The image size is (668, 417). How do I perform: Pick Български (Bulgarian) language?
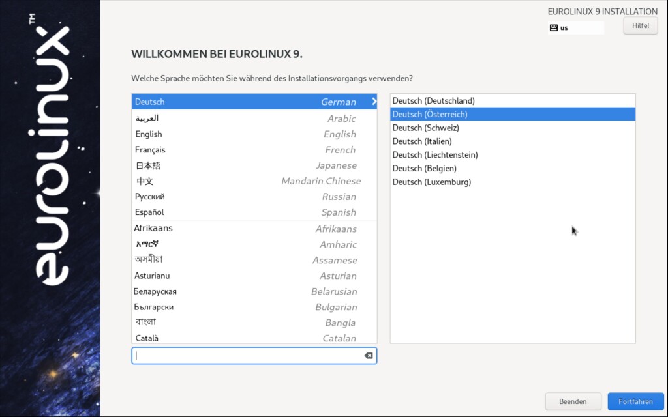[254, 307]
